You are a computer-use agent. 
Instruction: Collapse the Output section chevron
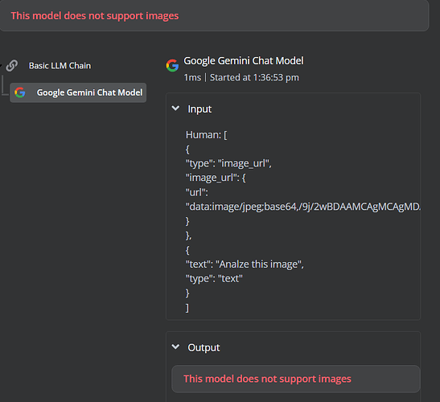click(175, 347)
